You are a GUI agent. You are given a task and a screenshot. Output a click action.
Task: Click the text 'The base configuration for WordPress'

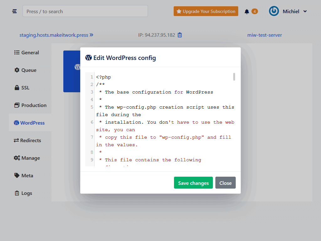click(x=159, y=92)
